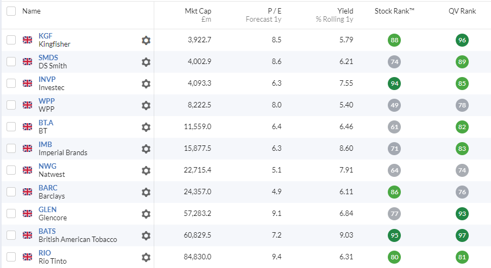This screenshot has height=268, width=491.
Task: Click British American Tobacco's QV Rank 97 badge
Action: (462, 235)
